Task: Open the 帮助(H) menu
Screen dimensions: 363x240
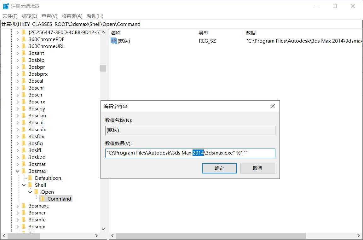Action: point(95,16)
